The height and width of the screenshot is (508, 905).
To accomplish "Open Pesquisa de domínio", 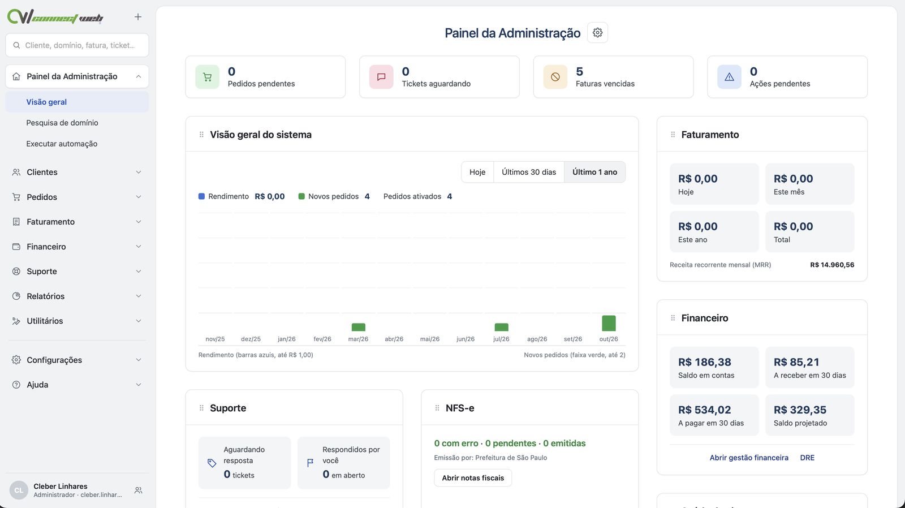I will (x=77, y=123).
